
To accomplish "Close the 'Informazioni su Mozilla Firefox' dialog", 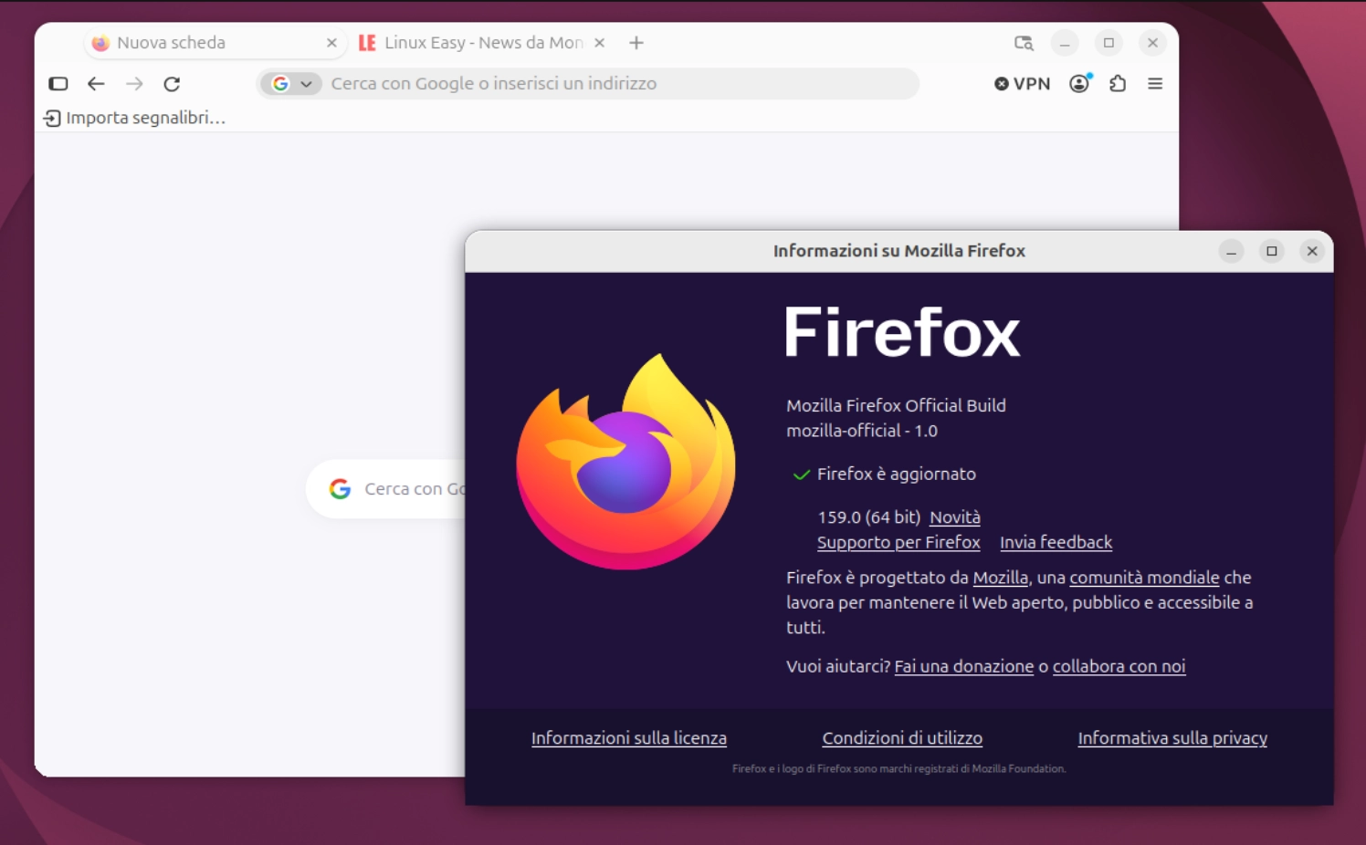I will tap(1312, 251).
